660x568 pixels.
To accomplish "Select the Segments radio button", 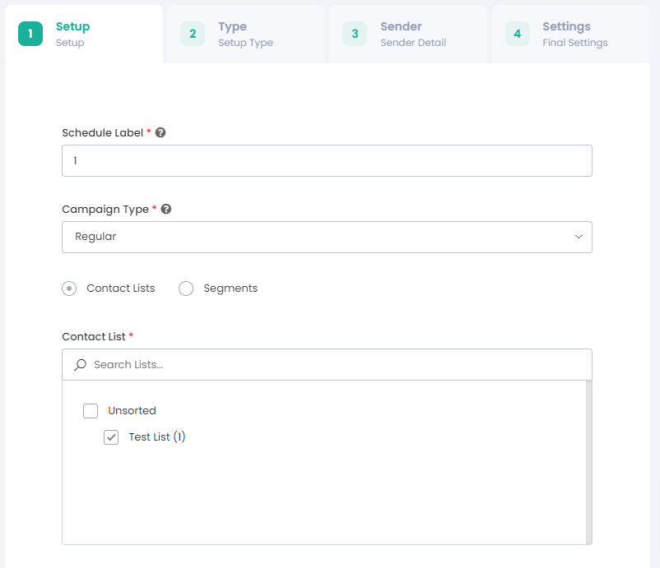I will 186,289.
